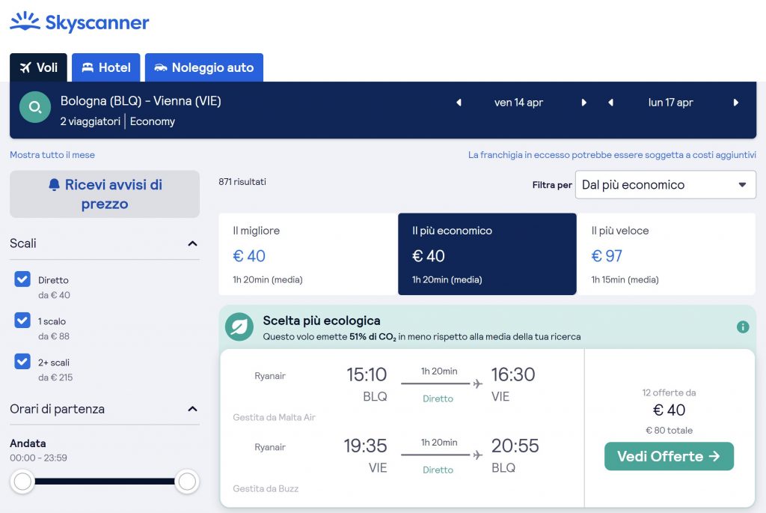Viewport: 766px width, 513px height.
Task: Collapse the Orari di partenza section
Action: (x=192, y=409)
